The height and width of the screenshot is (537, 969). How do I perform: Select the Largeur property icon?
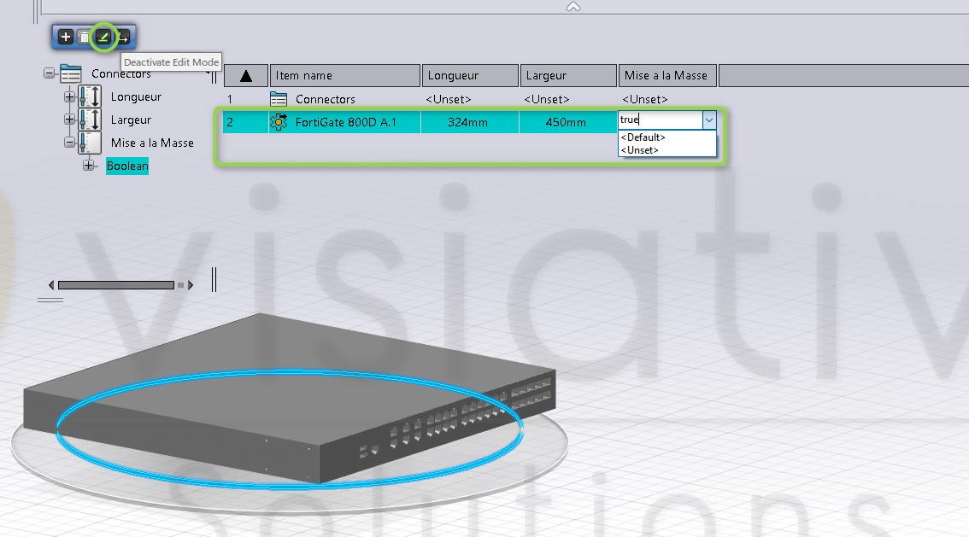(91, 120)
